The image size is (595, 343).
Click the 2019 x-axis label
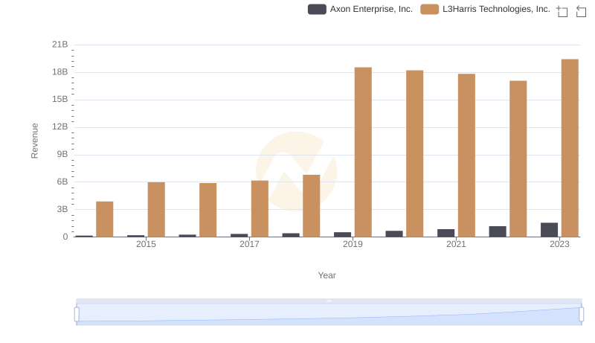(353, 244)
